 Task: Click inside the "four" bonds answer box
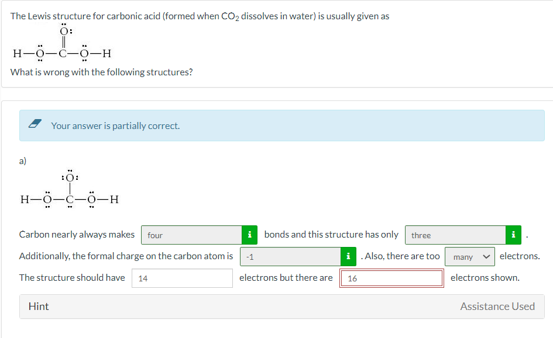[x=190, y=235]
